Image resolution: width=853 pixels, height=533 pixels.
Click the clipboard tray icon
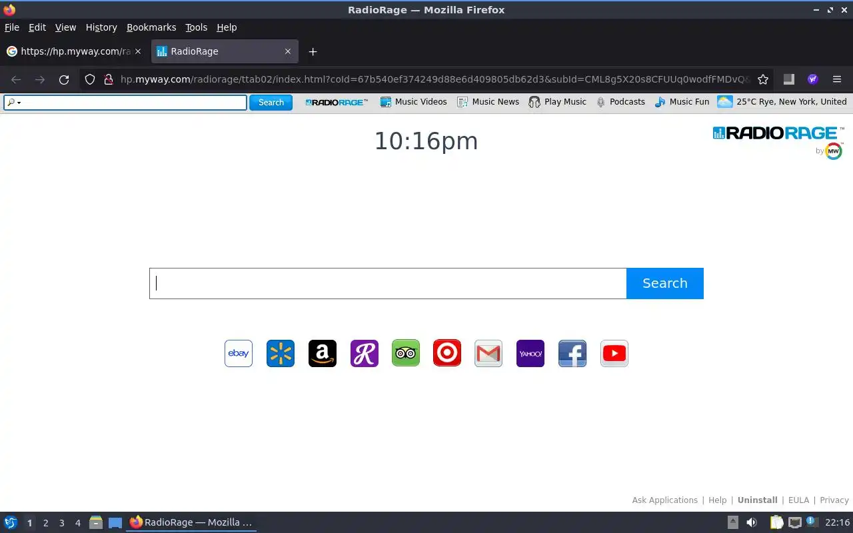point(777,522)
